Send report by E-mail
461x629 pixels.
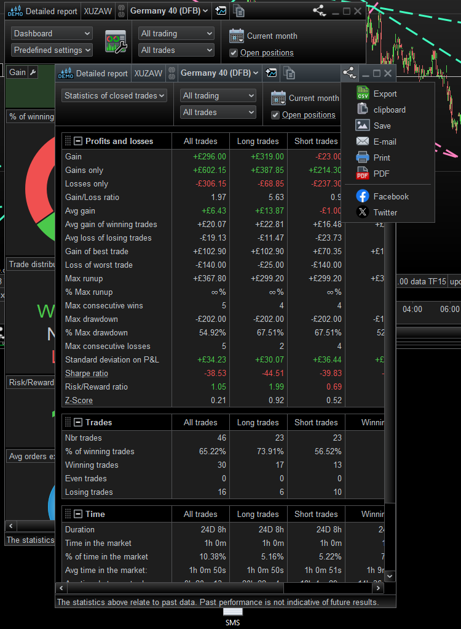tap(376, 142)
